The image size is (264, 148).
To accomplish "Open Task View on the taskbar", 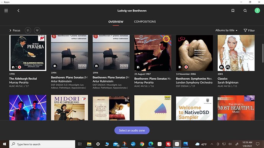I will [x=80, y=144].
